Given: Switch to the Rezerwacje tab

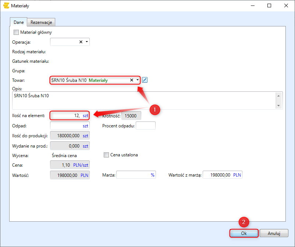Looking at the screenshot, I should [x=42, y=22].
